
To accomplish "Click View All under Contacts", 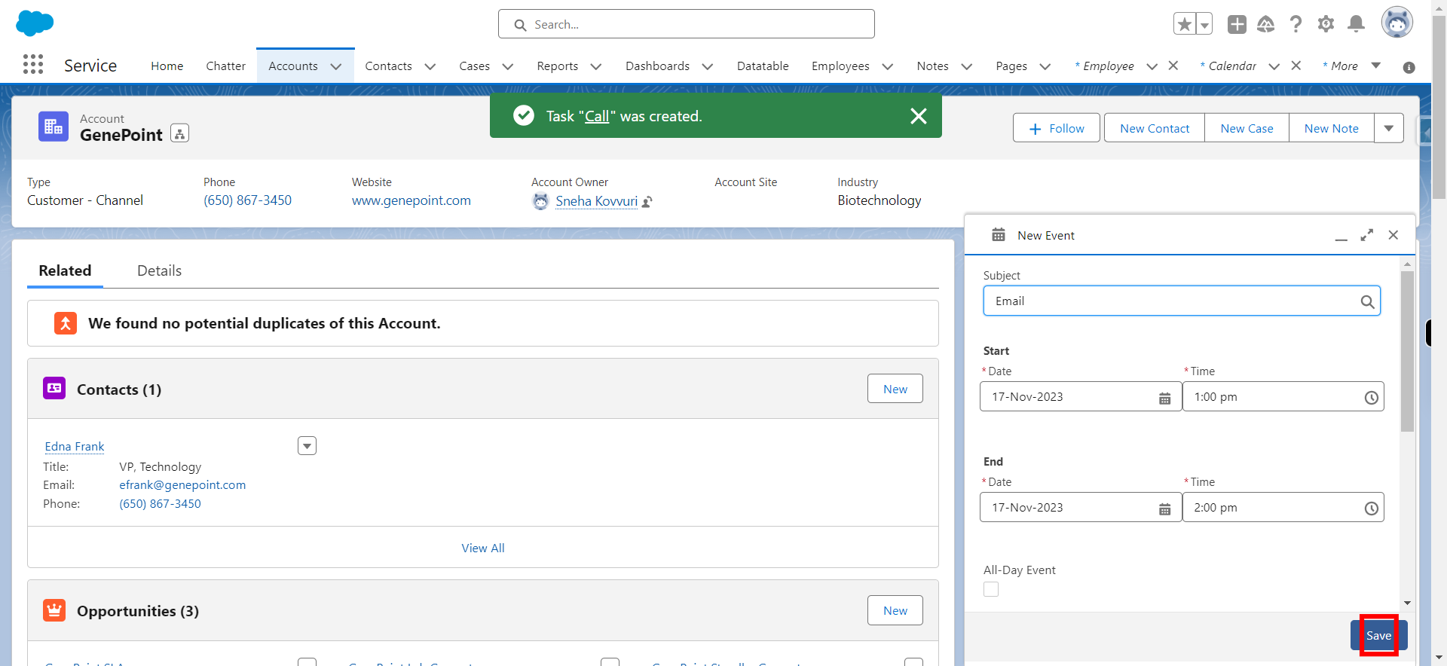I will tap(483, 548).
